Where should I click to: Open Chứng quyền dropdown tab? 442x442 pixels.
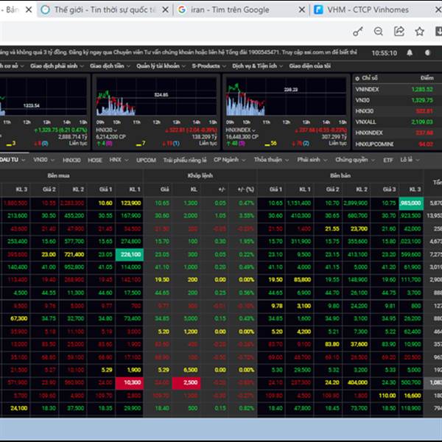pos(354,160)
